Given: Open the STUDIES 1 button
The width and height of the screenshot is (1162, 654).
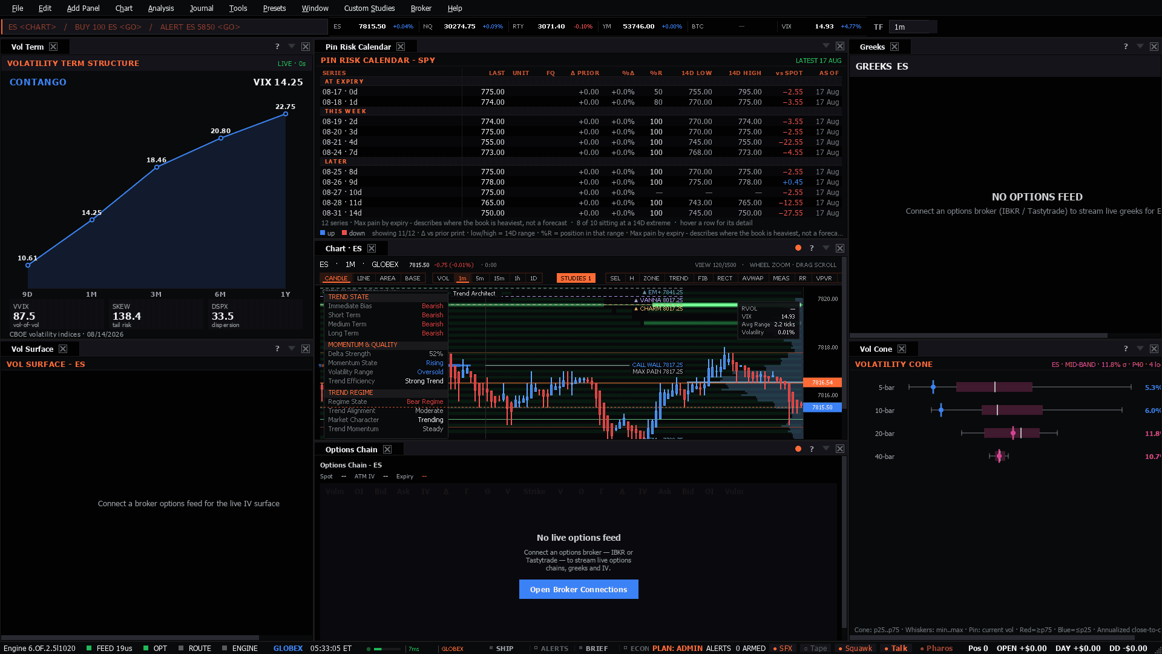Looking at the screenshot, I should [576, 279].
